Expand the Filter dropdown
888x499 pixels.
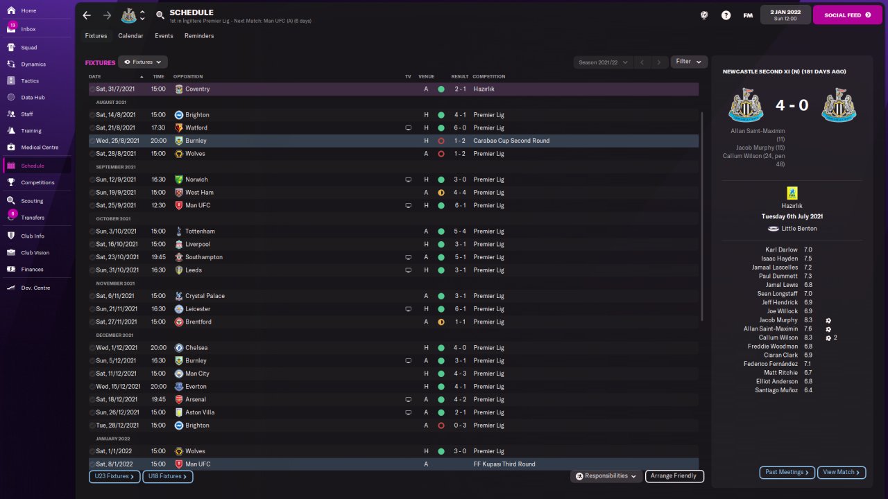coord(689,62)
